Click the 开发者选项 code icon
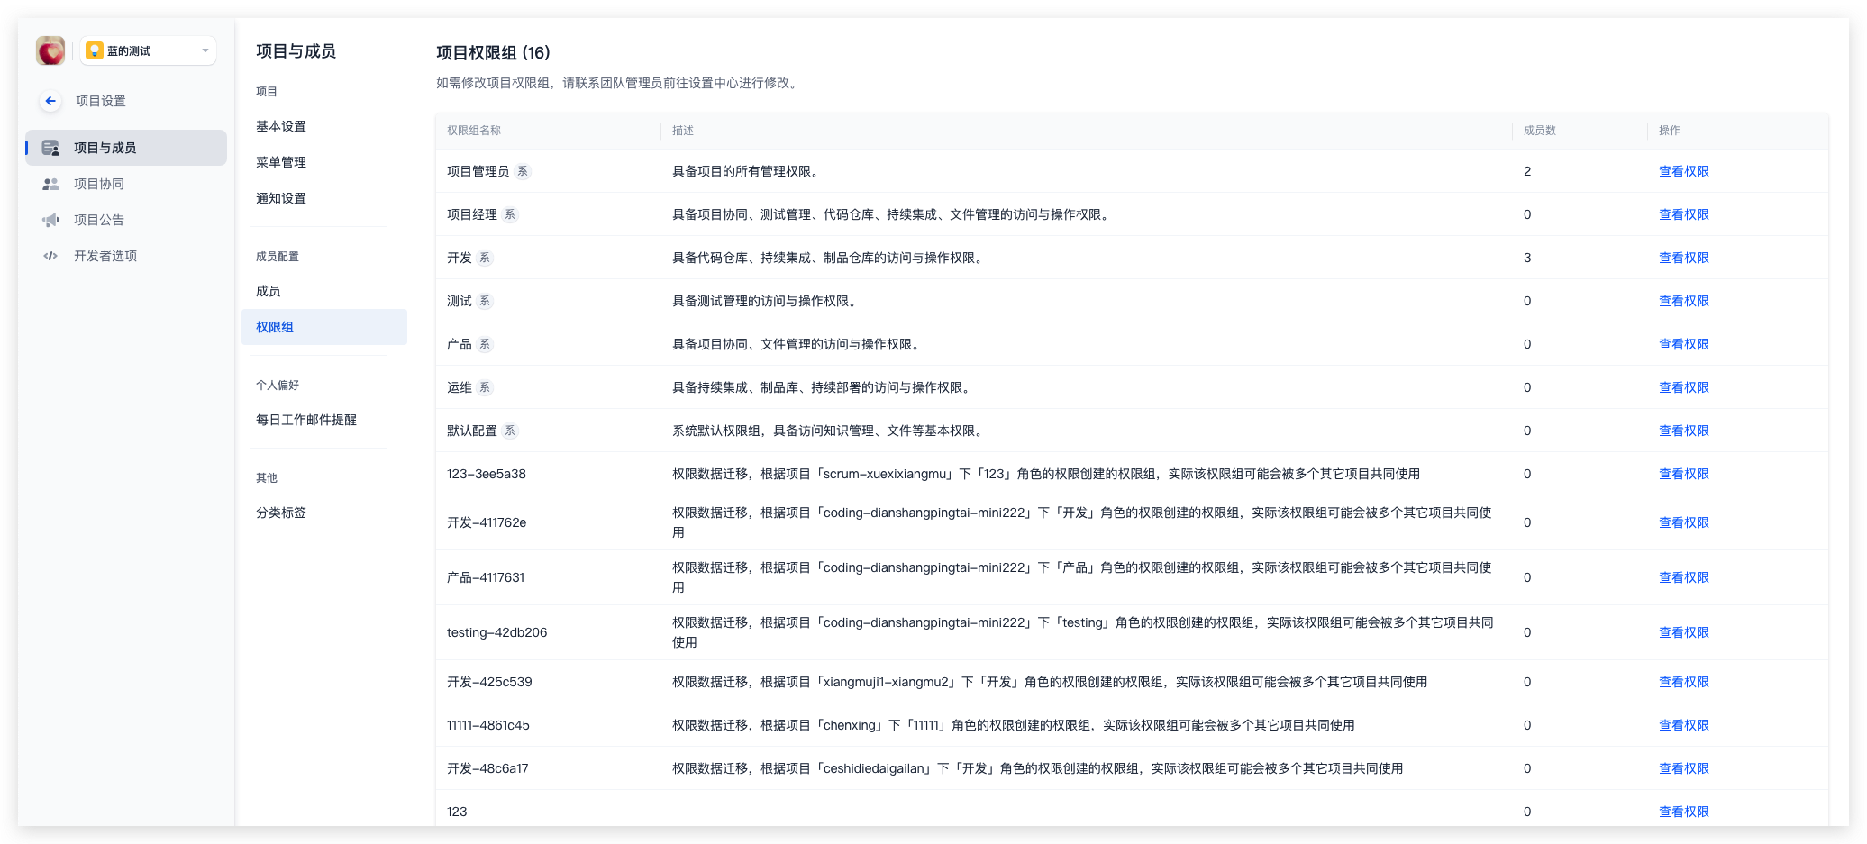 tap(50, 256)
